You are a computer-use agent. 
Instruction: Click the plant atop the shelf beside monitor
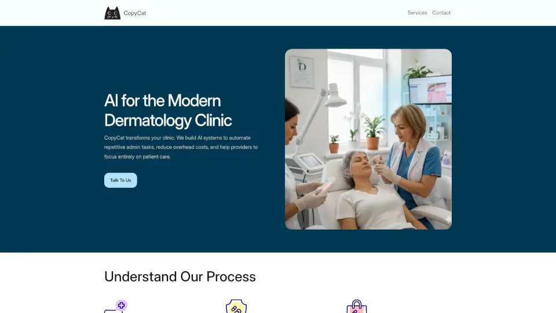point(418,70)
